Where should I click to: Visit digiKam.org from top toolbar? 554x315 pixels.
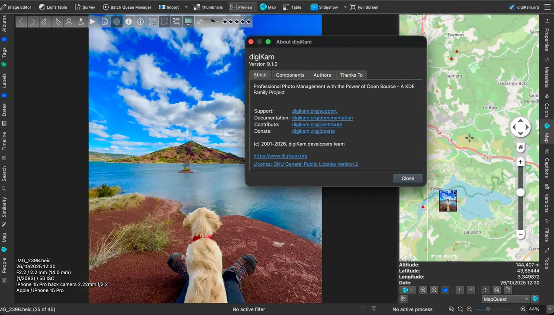524,7
